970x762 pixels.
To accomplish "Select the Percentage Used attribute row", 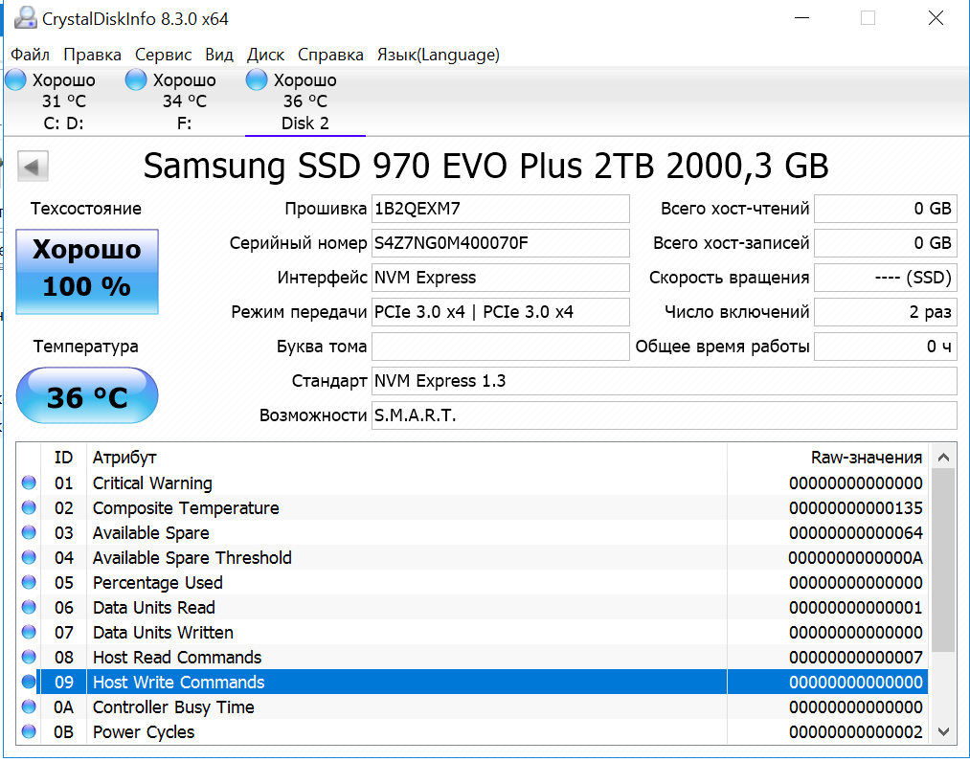I will [x=383, y=583].
